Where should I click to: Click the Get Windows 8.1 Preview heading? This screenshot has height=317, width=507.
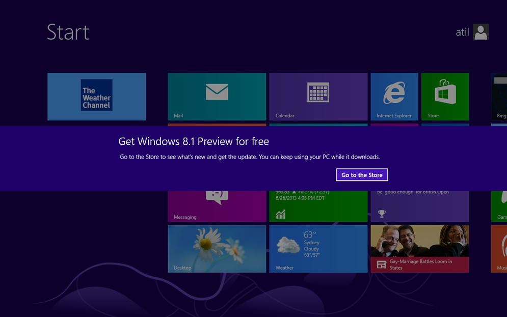pyautogui.click(x=194, y=141)
